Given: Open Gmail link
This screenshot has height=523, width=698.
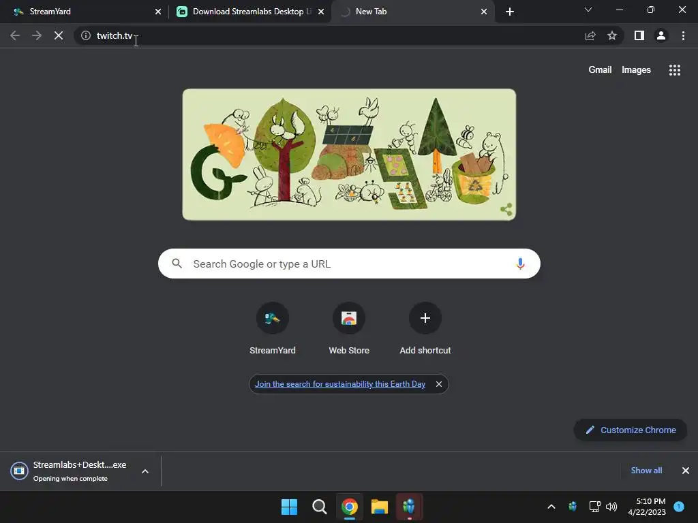Looking at the screenshot, I should pos(600,70).
